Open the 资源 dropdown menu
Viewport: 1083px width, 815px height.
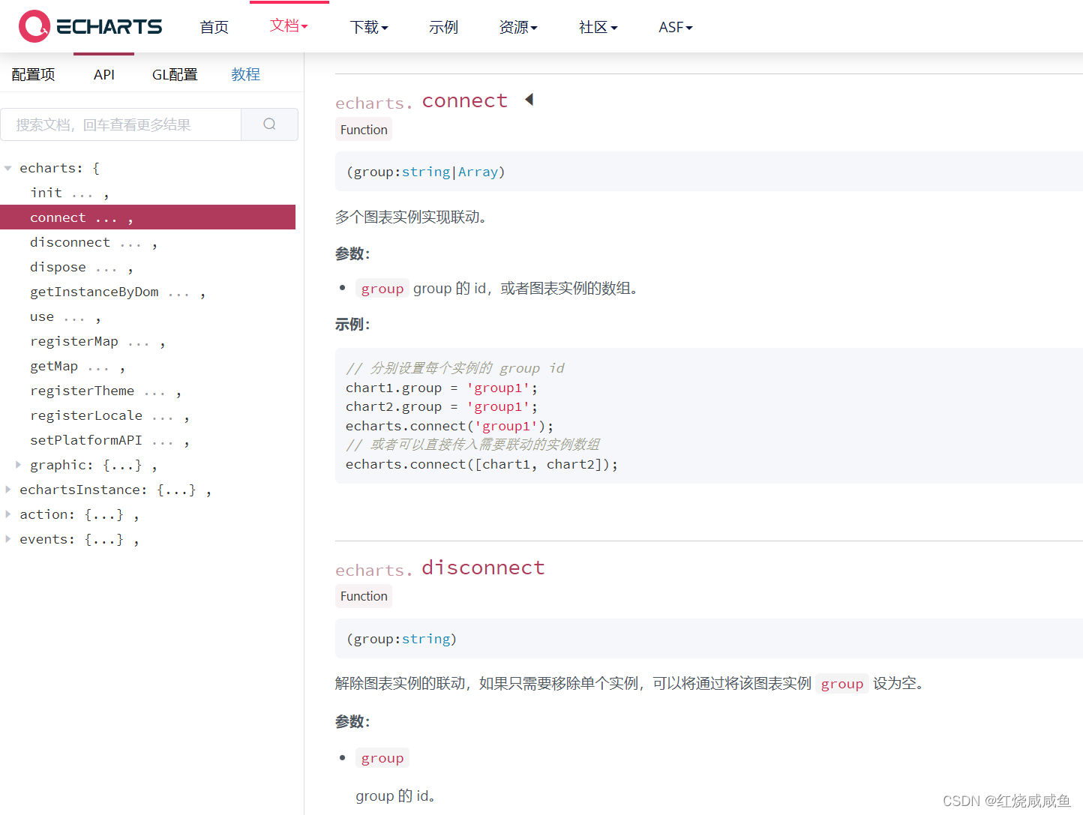coord(518,26)
